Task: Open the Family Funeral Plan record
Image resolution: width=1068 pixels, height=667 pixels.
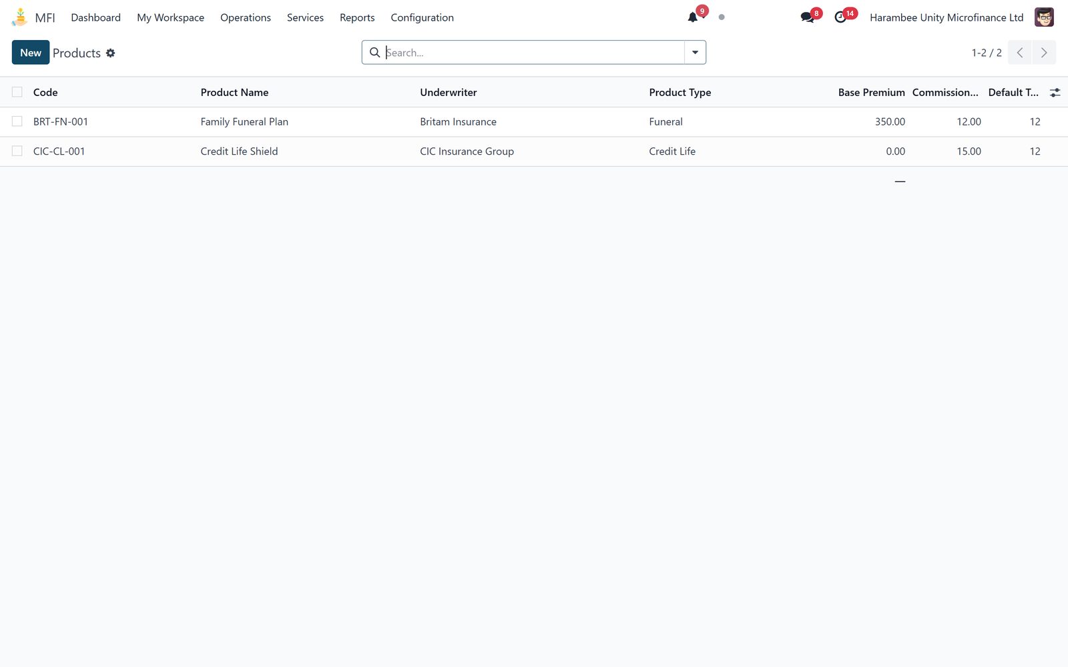Action: point(244,122)
